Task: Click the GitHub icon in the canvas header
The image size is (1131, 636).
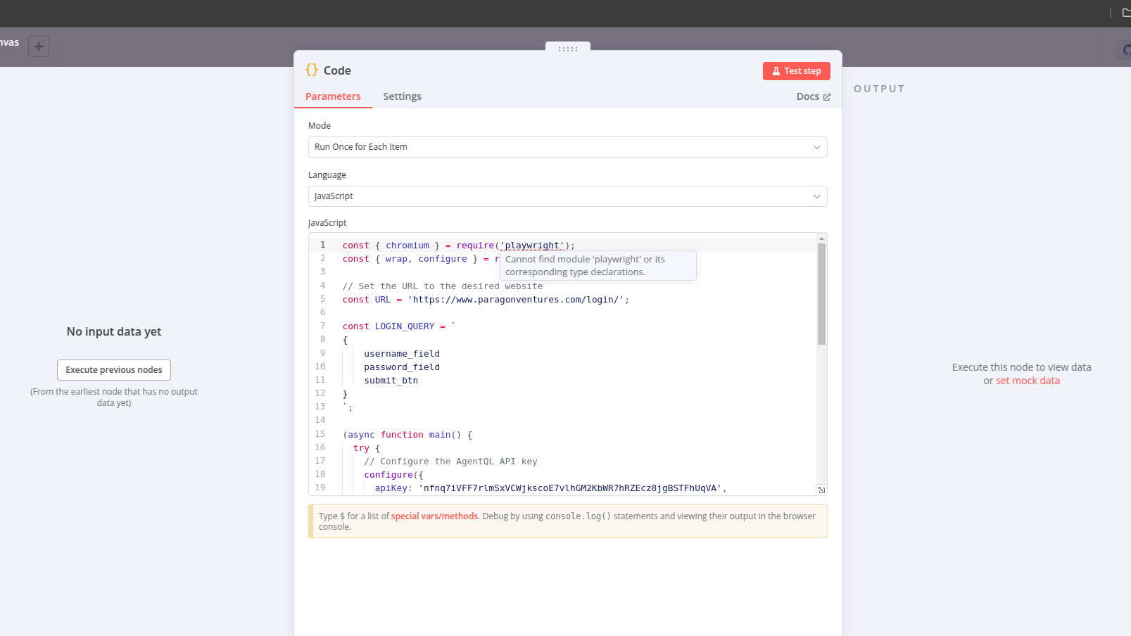Action: (x=1126, y=49)
